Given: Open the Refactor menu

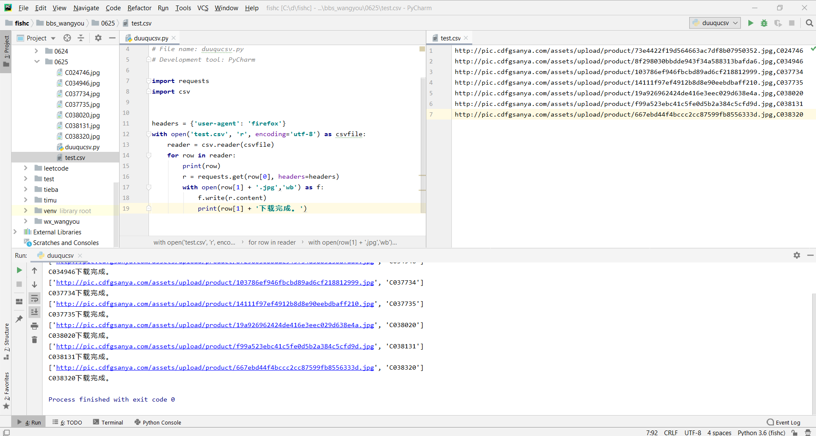Looking at the screenshot, I should pyautogui.click(x=140, y=8).
